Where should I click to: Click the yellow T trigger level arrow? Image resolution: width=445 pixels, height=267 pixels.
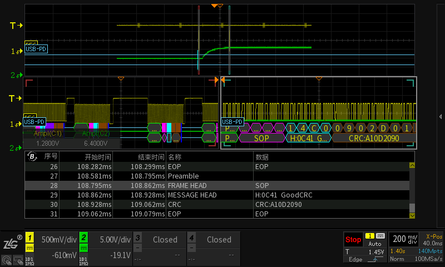click(x=17, y=26)
